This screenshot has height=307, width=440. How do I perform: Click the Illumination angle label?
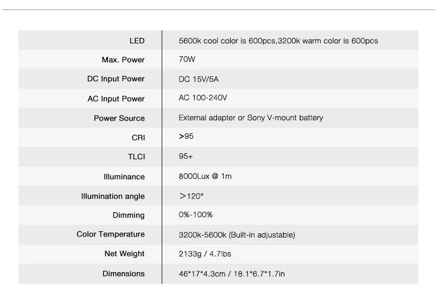pyautogui.click(x=113, y=197)
